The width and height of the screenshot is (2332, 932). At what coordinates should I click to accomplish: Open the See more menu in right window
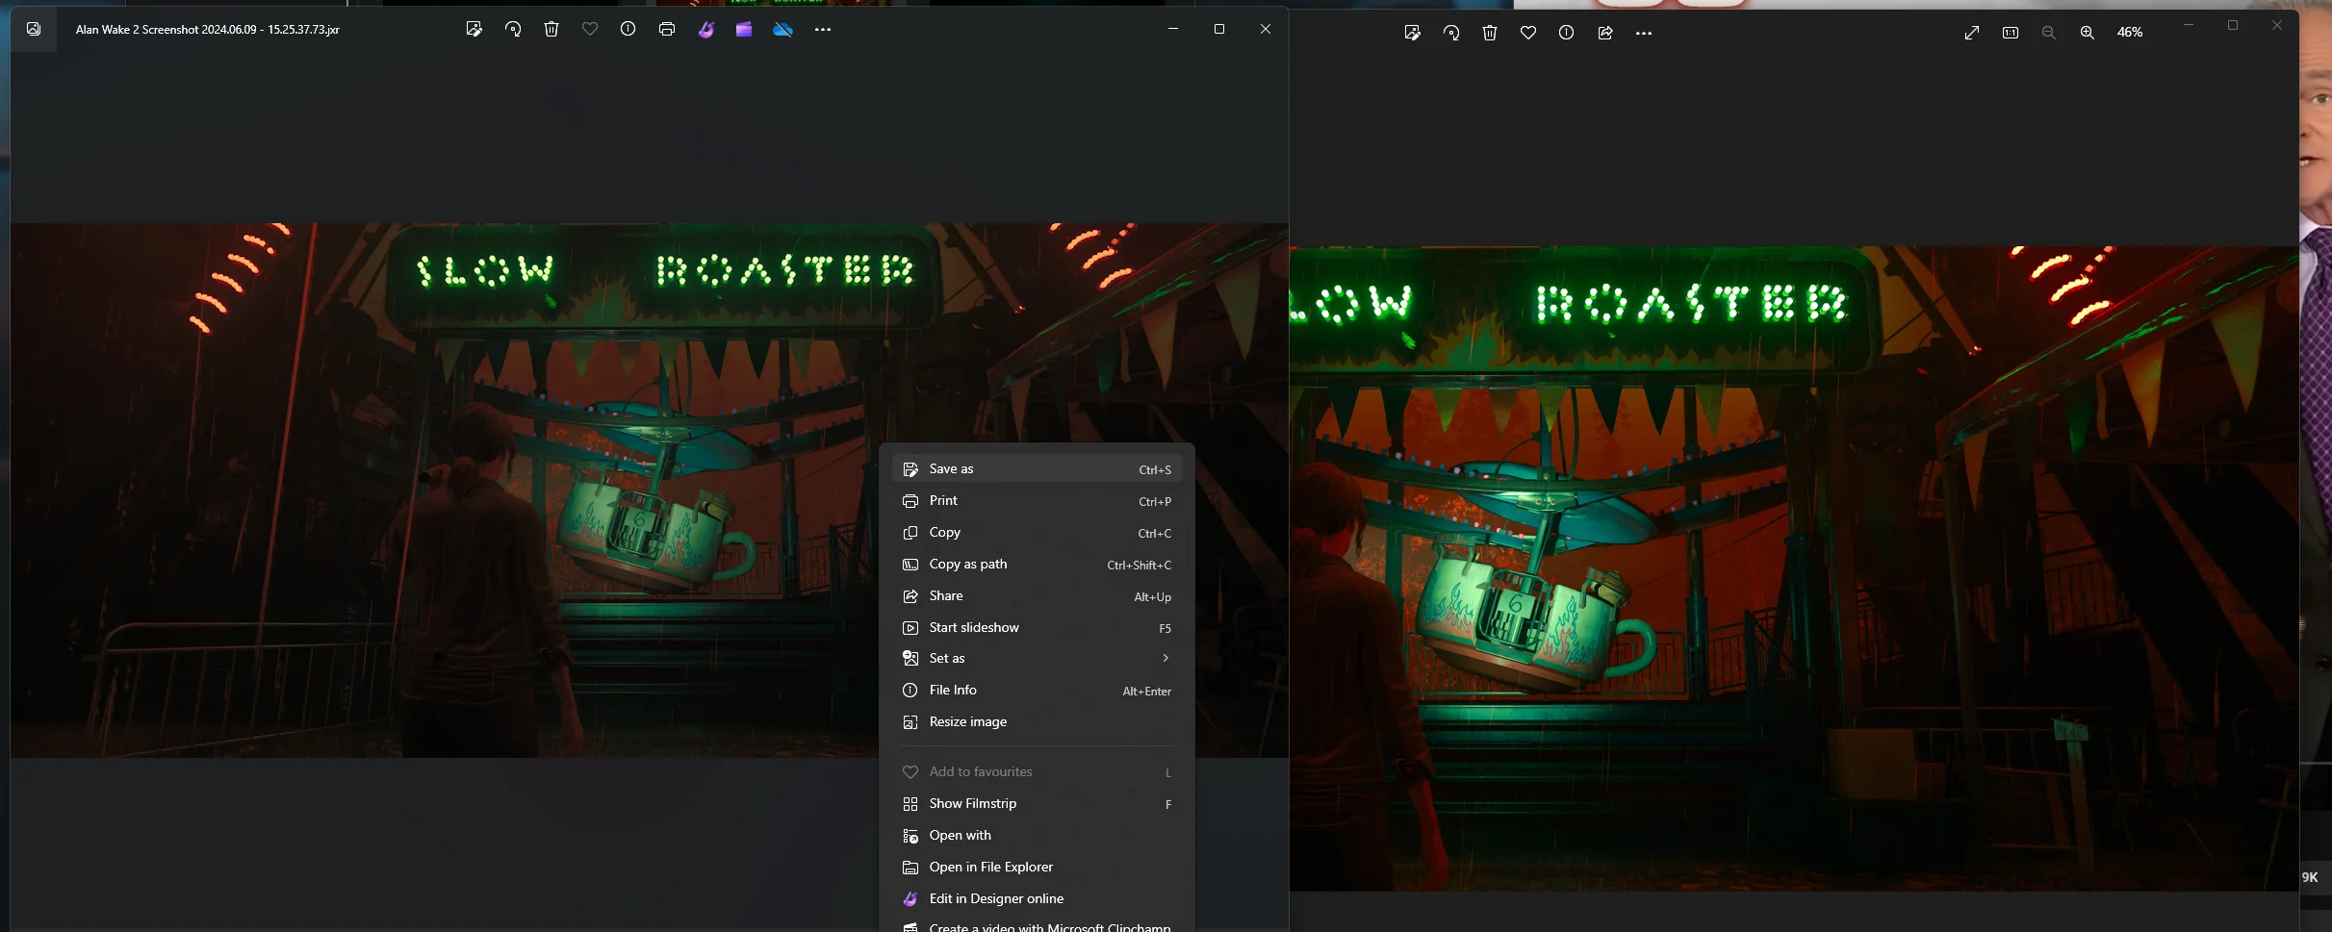(x=1644, y=33)
